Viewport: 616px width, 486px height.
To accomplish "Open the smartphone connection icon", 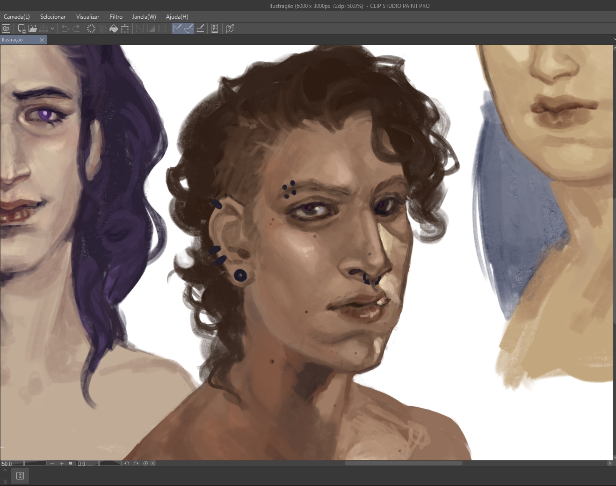I will point(215,29).
